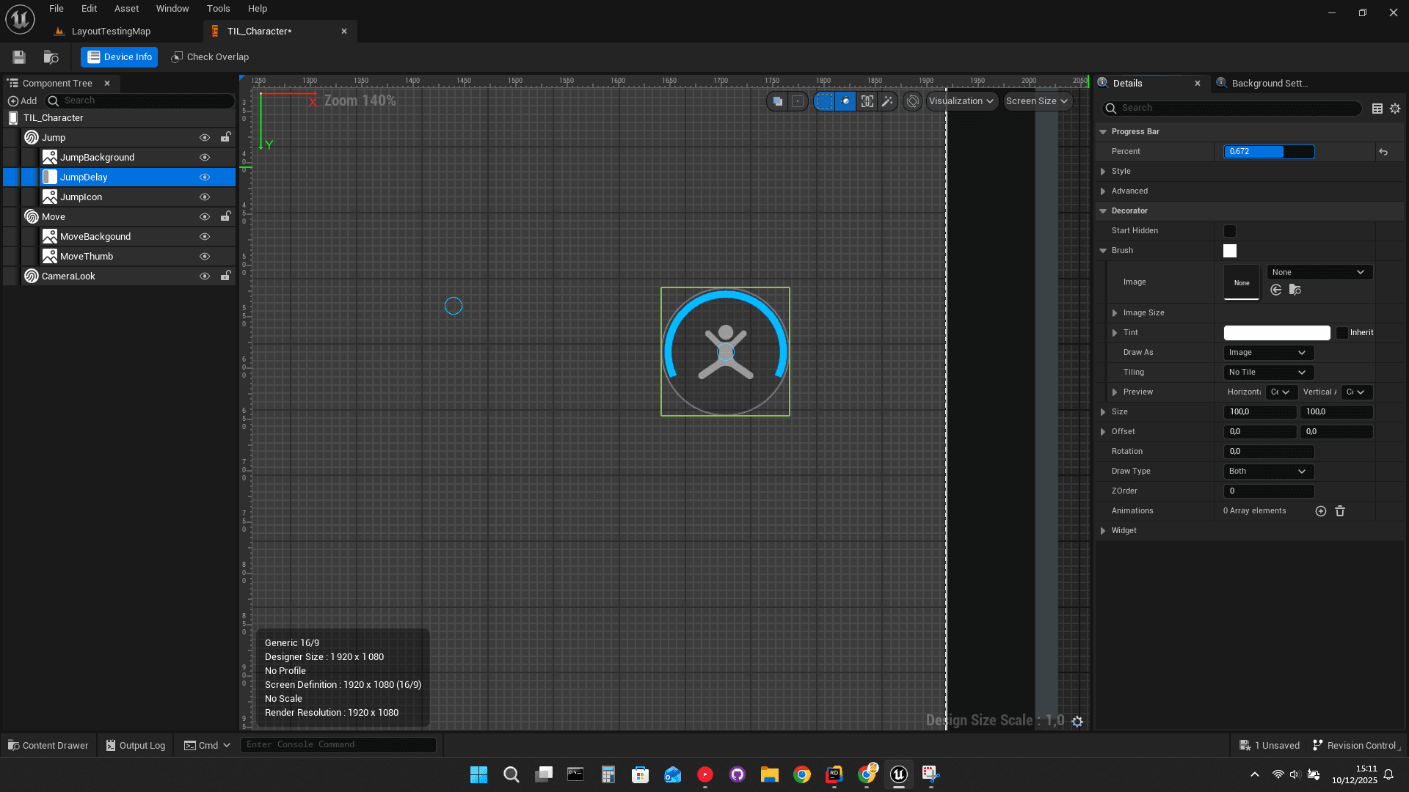Check the Tint Inherit checkbox
This screenshot has height=792, width=1409.
(1342, 333)
